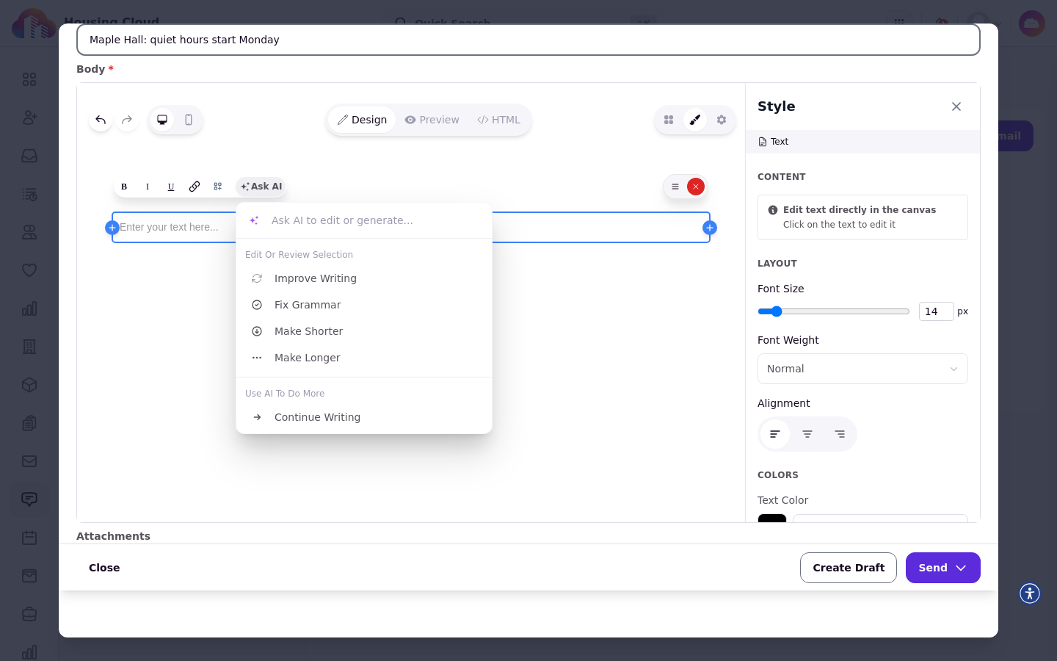
Task: Open the style brush panel
Action: coord(695,120)
